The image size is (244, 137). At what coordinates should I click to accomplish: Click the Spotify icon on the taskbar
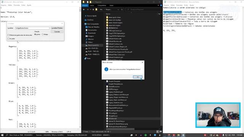tap(146, 135)
